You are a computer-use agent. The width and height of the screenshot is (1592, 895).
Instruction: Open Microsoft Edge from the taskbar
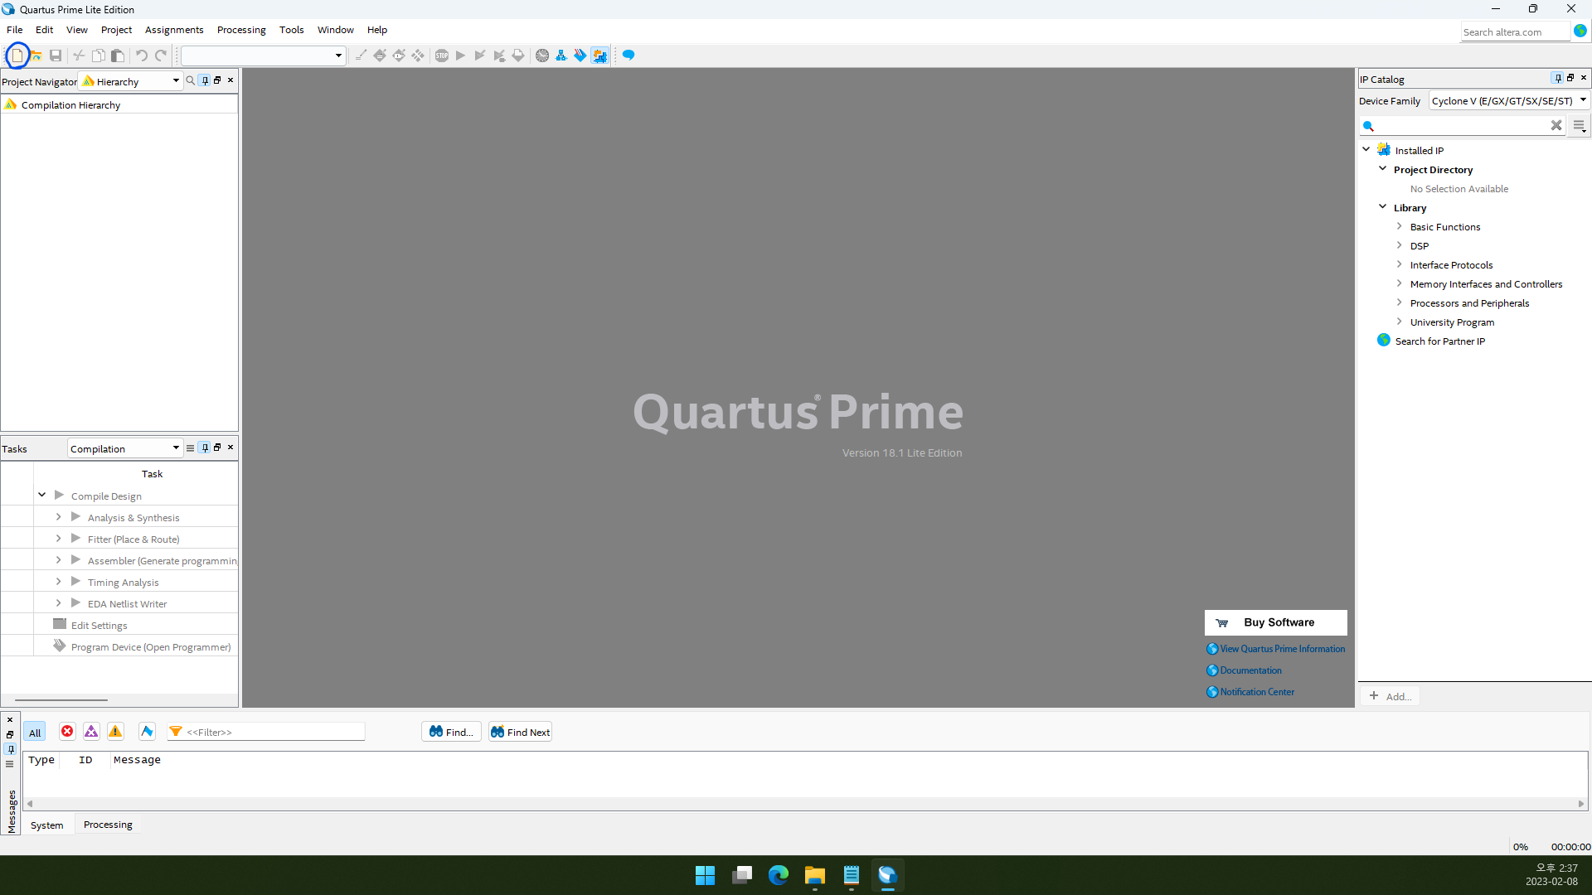coord(778,875)
